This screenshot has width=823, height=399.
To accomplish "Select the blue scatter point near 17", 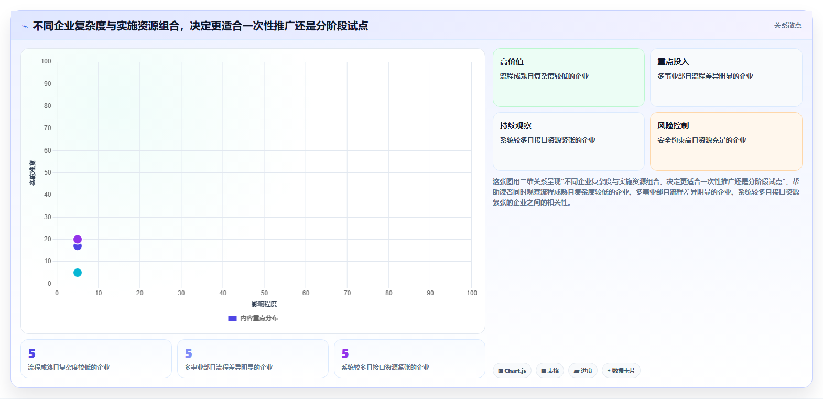I will (78, 247).
